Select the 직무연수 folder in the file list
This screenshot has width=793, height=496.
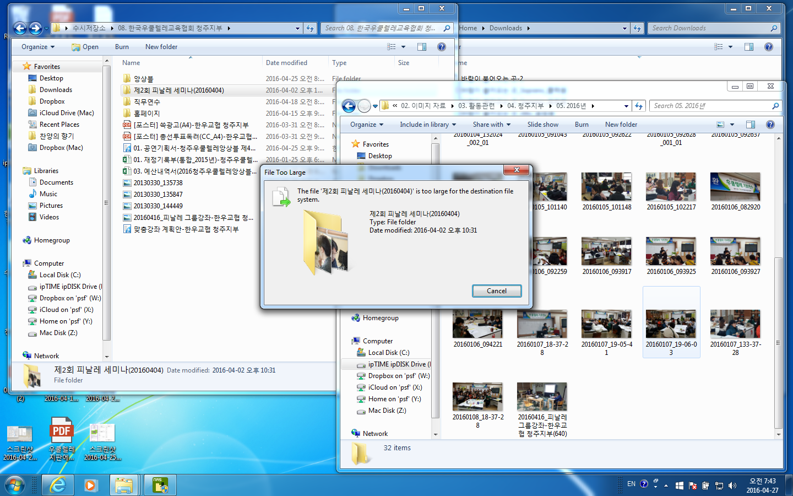point(146,102)
